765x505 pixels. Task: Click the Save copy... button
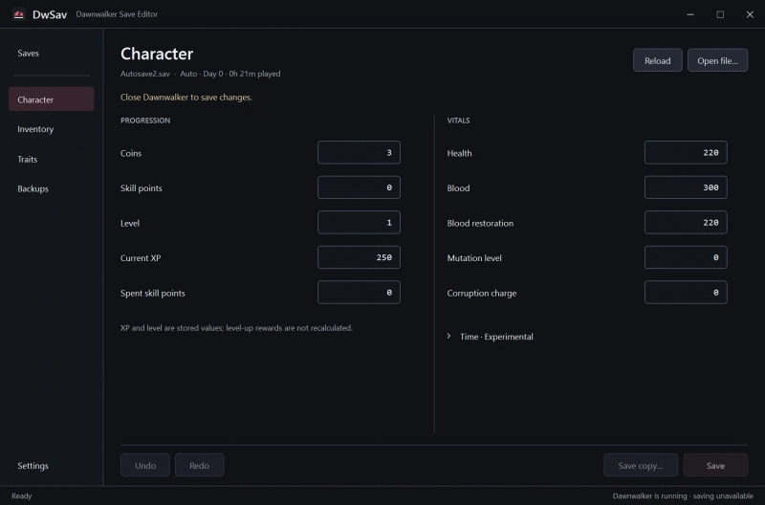(640, 466)
